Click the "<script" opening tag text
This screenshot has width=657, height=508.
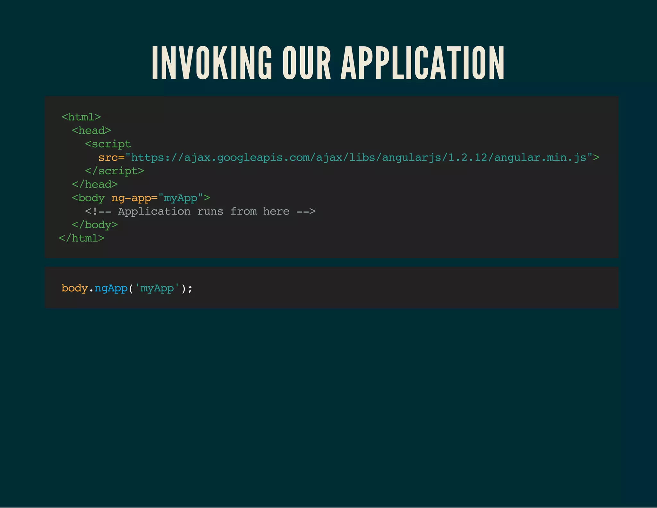108,144
